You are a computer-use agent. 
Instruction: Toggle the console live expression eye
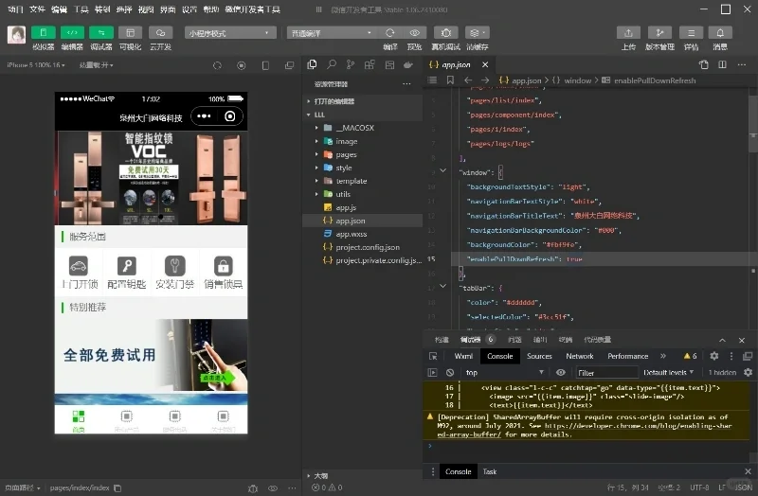click(x=561, y=373)
